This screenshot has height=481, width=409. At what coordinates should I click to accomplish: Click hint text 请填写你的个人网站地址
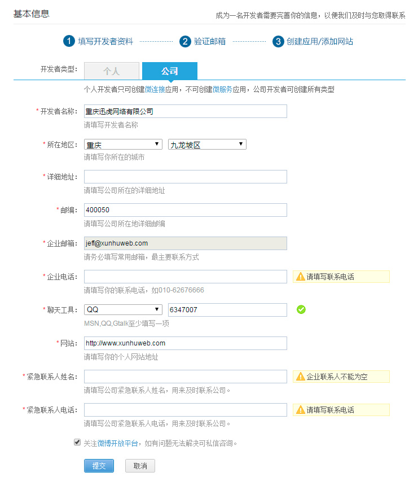click(x=121, y=357)
